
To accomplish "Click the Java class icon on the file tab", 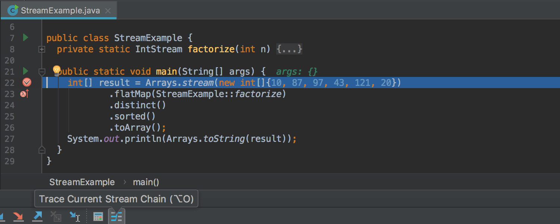I will [x=13, y=10].
